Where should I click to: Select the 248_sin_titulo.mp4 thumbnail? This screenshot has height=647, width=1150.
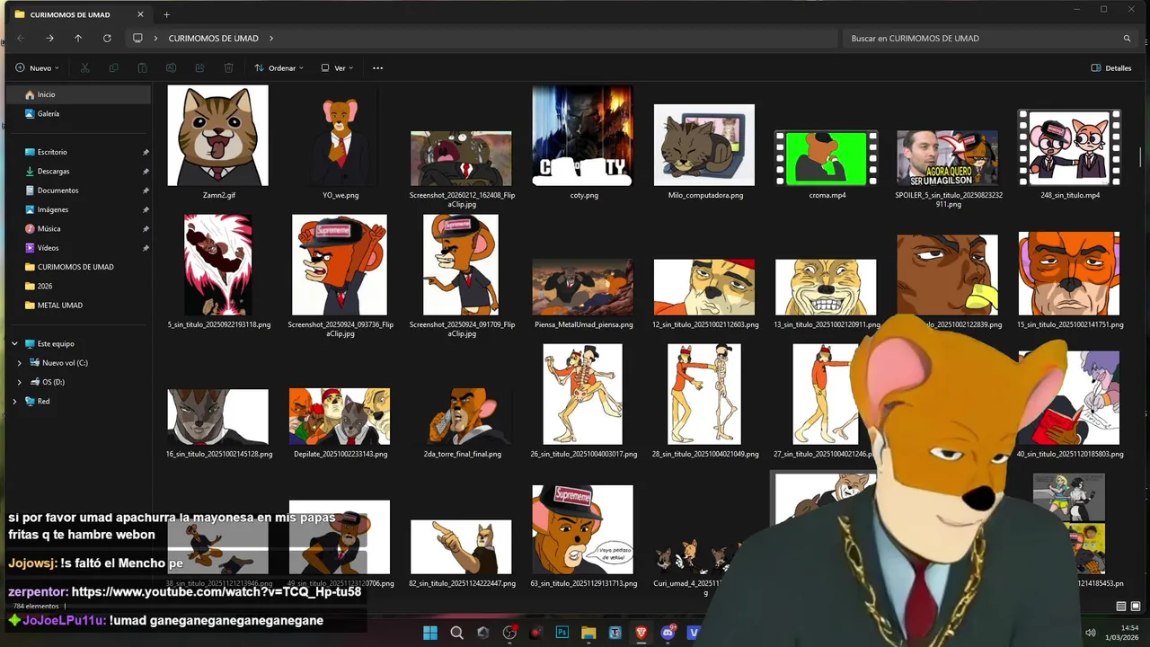point(1069,148)
